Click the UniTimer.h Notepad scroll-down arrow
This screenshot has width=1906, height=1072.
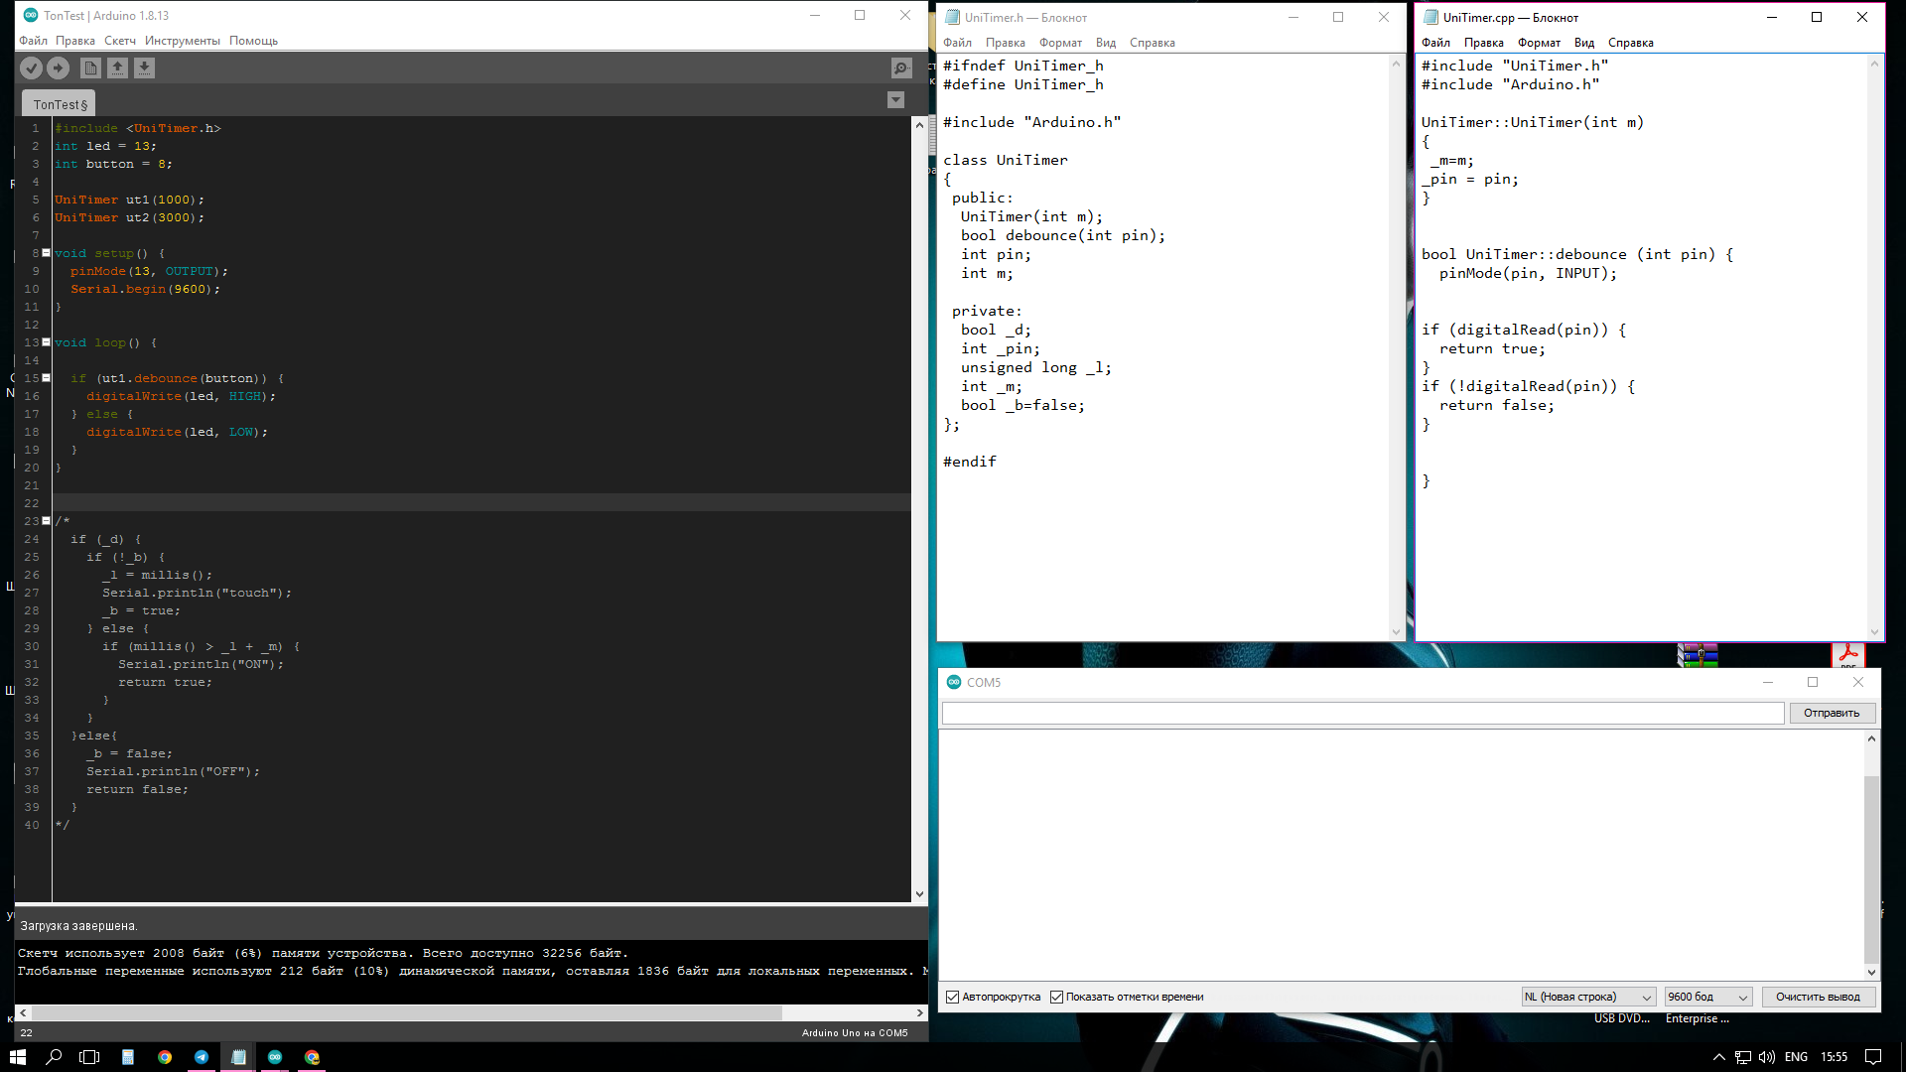pos(1396,632)
